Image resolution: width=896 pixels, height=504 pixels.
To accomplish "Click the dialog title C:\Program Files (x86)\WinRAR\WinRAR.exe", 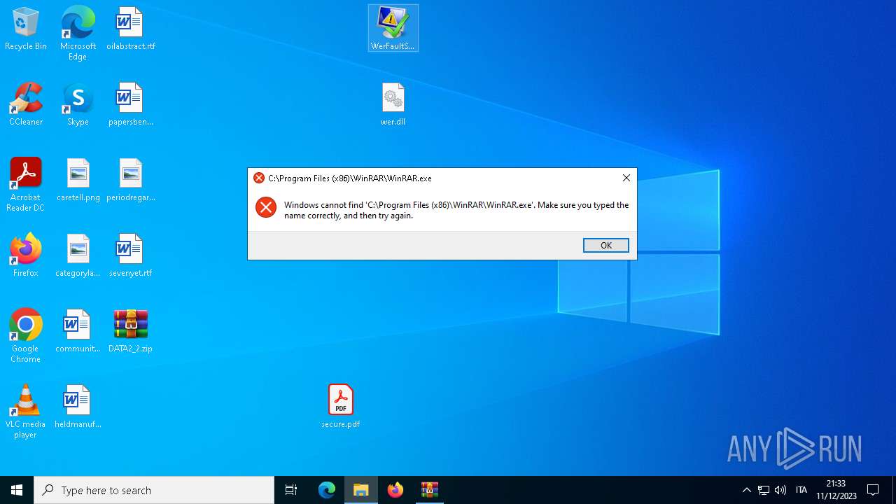I will [350, 178].
